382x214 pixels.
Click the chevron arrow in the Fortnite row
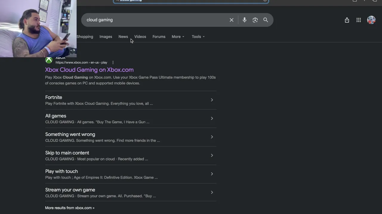click(212, 100)
